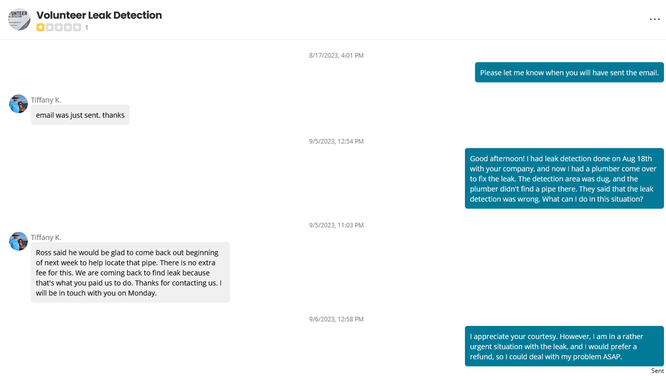The height and width of the screenshot is (381, 666).
Task: Select the fourth star in rating
Action: pyautogui.click(x=68, y=27)
